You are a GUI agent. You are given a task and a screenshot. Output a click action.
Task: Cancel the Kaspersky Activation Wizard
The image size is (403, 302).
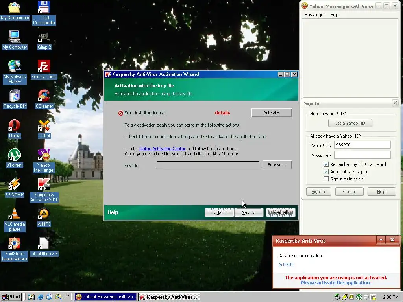tap(280, 212)
